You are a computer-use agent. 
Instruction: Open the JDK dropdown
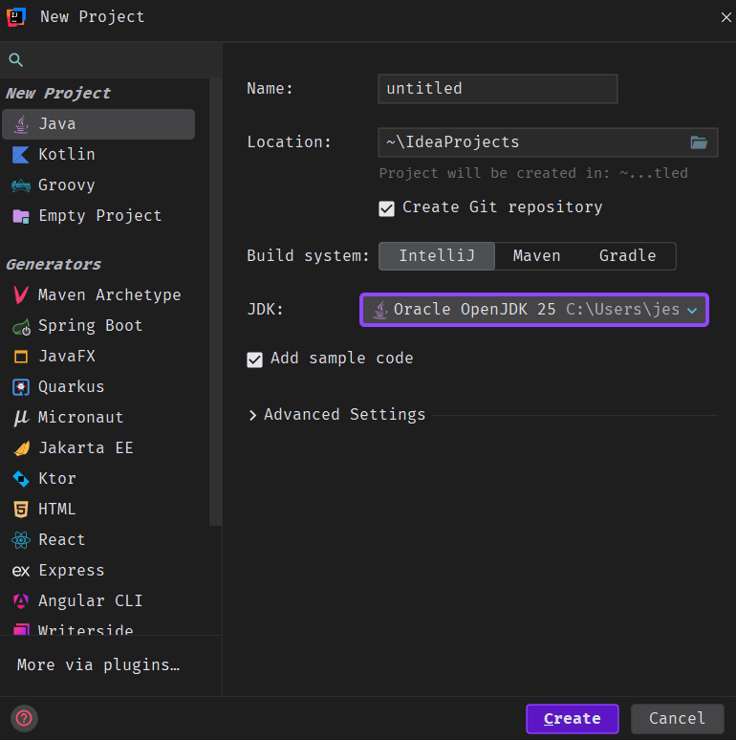(534, 310)
